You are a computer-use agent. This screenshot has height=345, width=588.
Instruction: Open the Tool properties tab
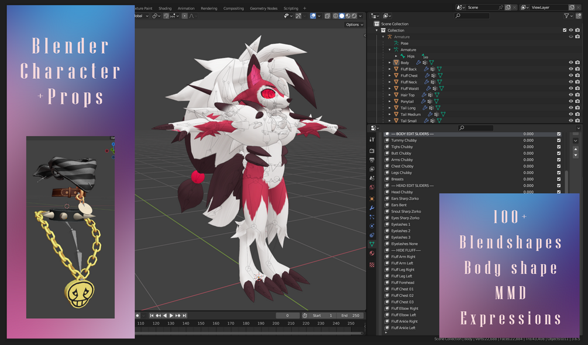pyautogui.click(x=372, y=139)
